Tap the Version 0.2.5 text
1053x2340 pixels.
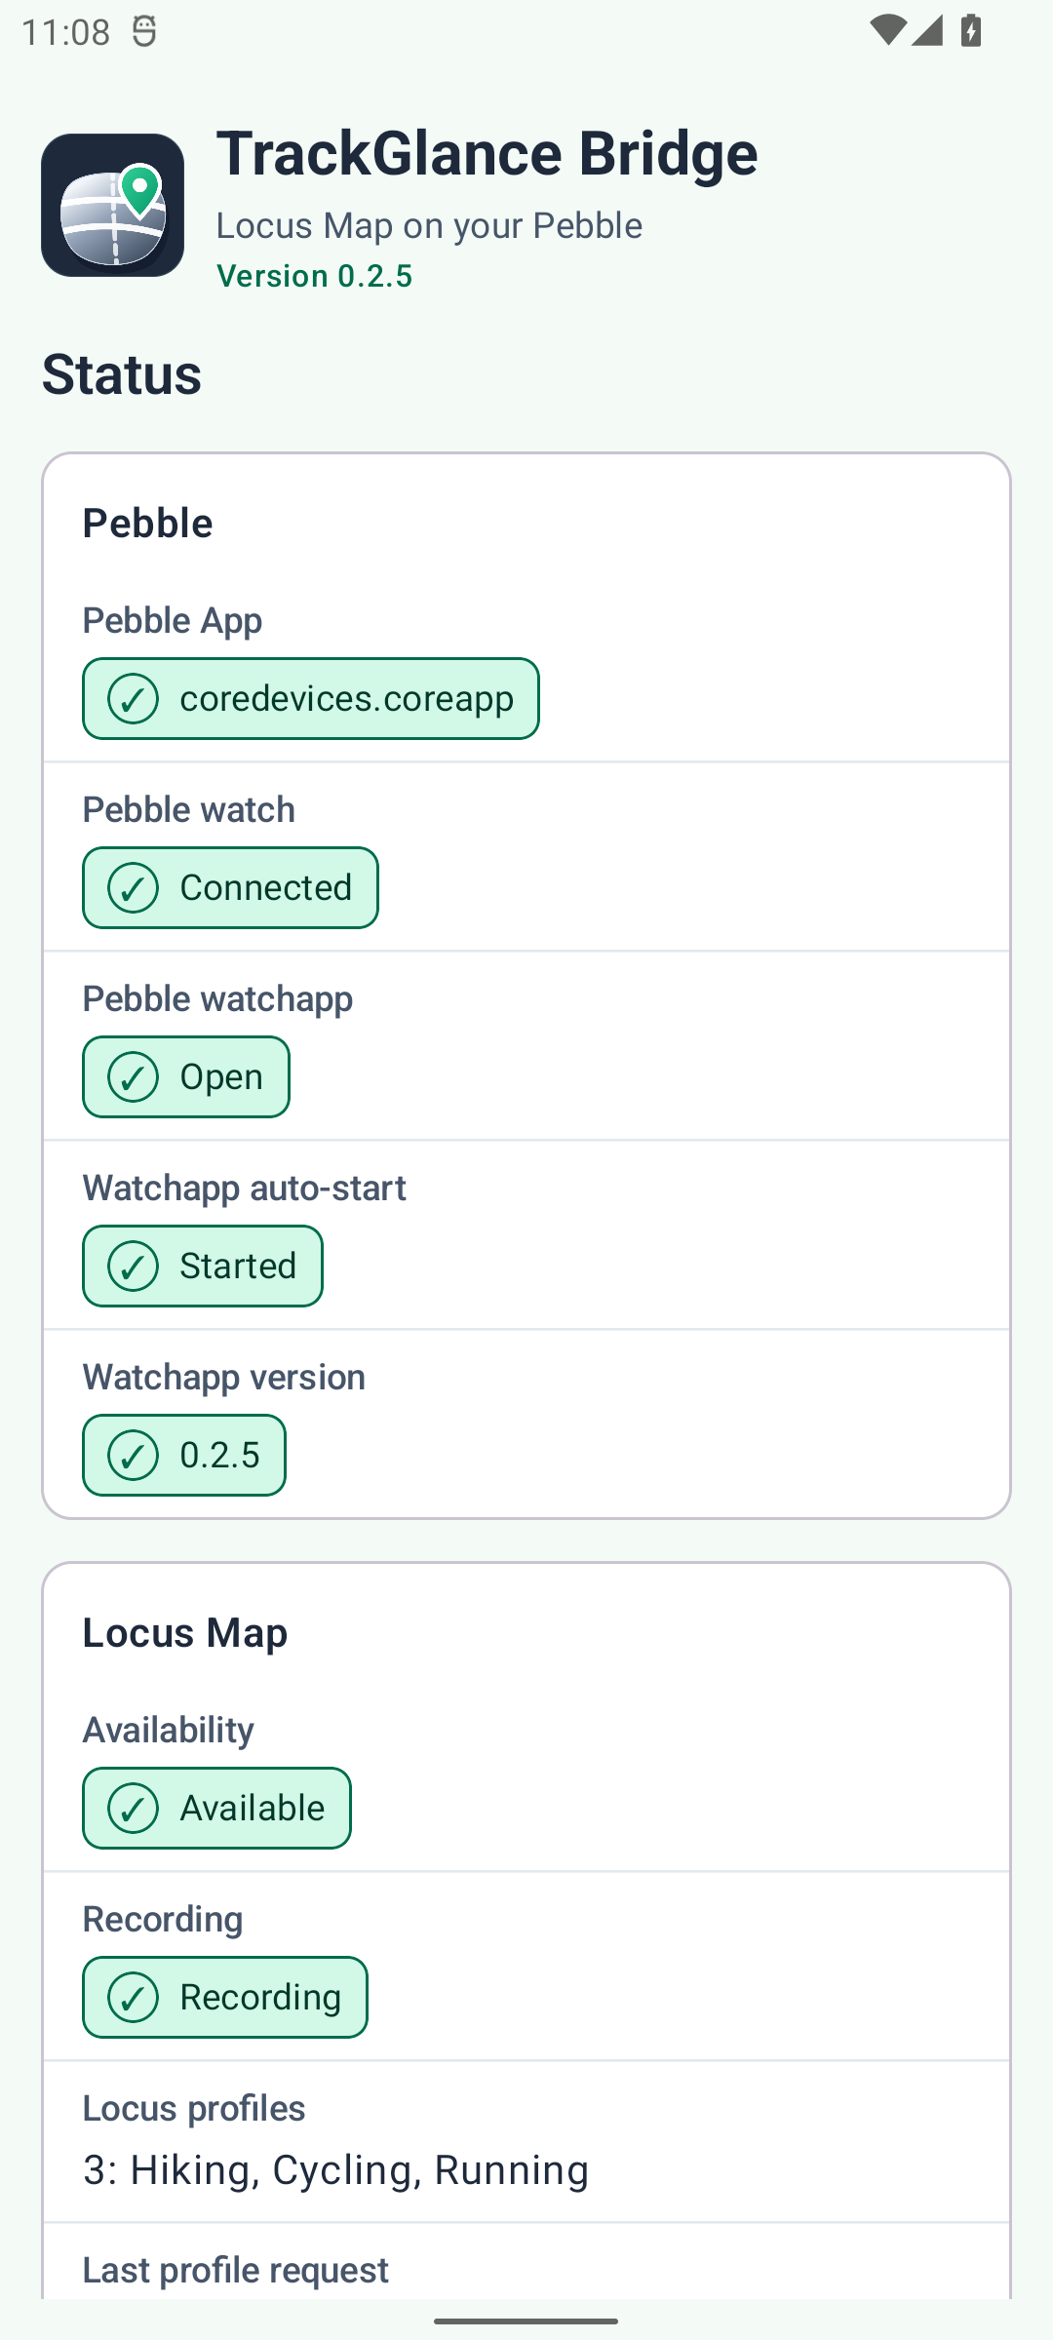[314, 276]
